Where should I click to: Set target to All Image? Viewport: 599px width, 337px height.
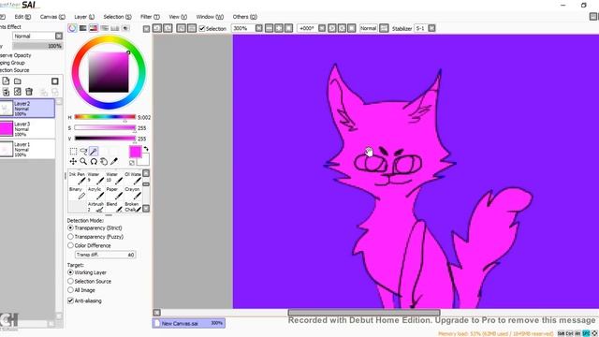coord(71,290)
